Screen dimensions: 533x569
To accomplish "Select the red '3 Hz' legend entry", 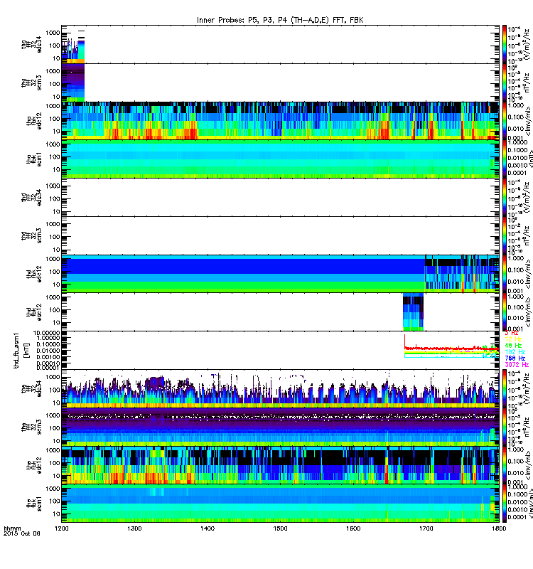I will (511, 333).
